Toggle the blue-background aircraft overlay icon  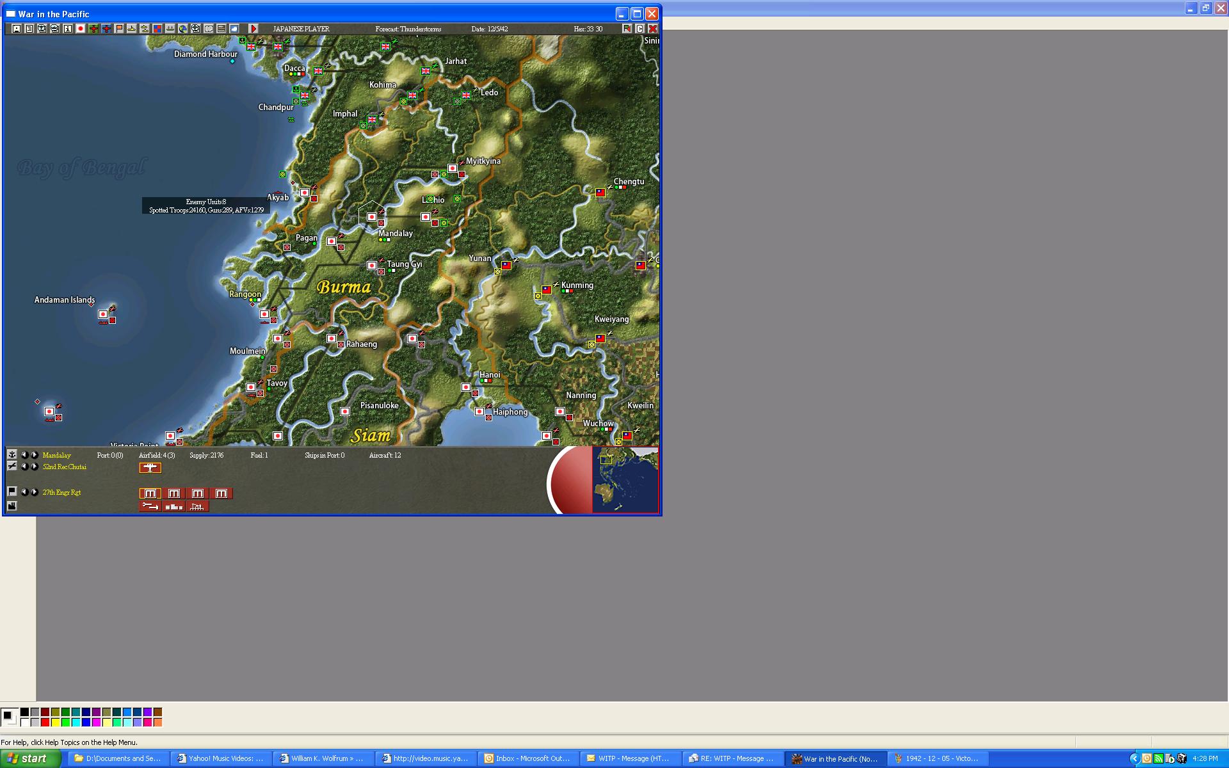click(106, 29)
